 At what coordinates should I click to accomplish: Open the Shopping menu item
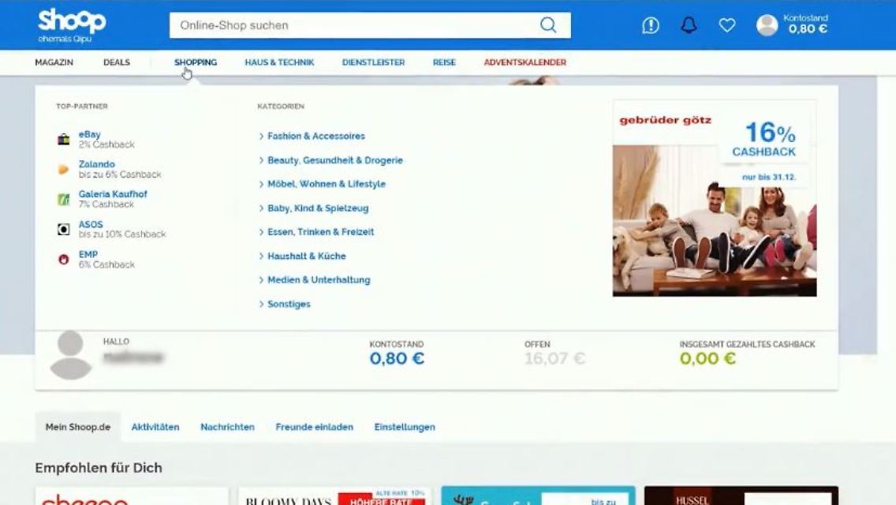(196, 62)
